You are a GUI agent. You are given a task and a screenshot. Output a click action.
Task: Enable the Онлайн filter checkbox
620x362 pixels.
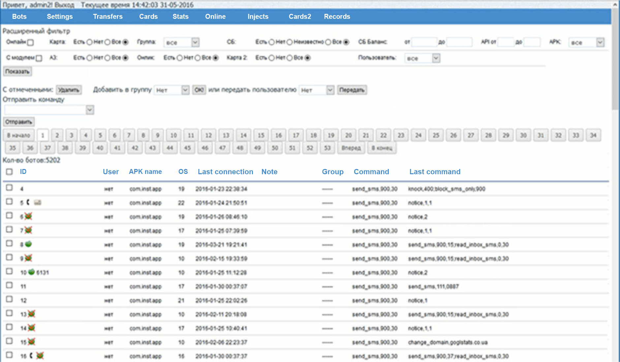(31, 43)
